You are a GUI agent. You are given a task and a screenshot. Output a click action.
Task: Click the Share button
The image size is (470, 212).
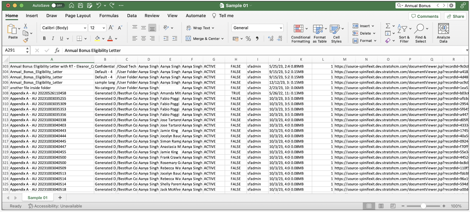[456, 16]
